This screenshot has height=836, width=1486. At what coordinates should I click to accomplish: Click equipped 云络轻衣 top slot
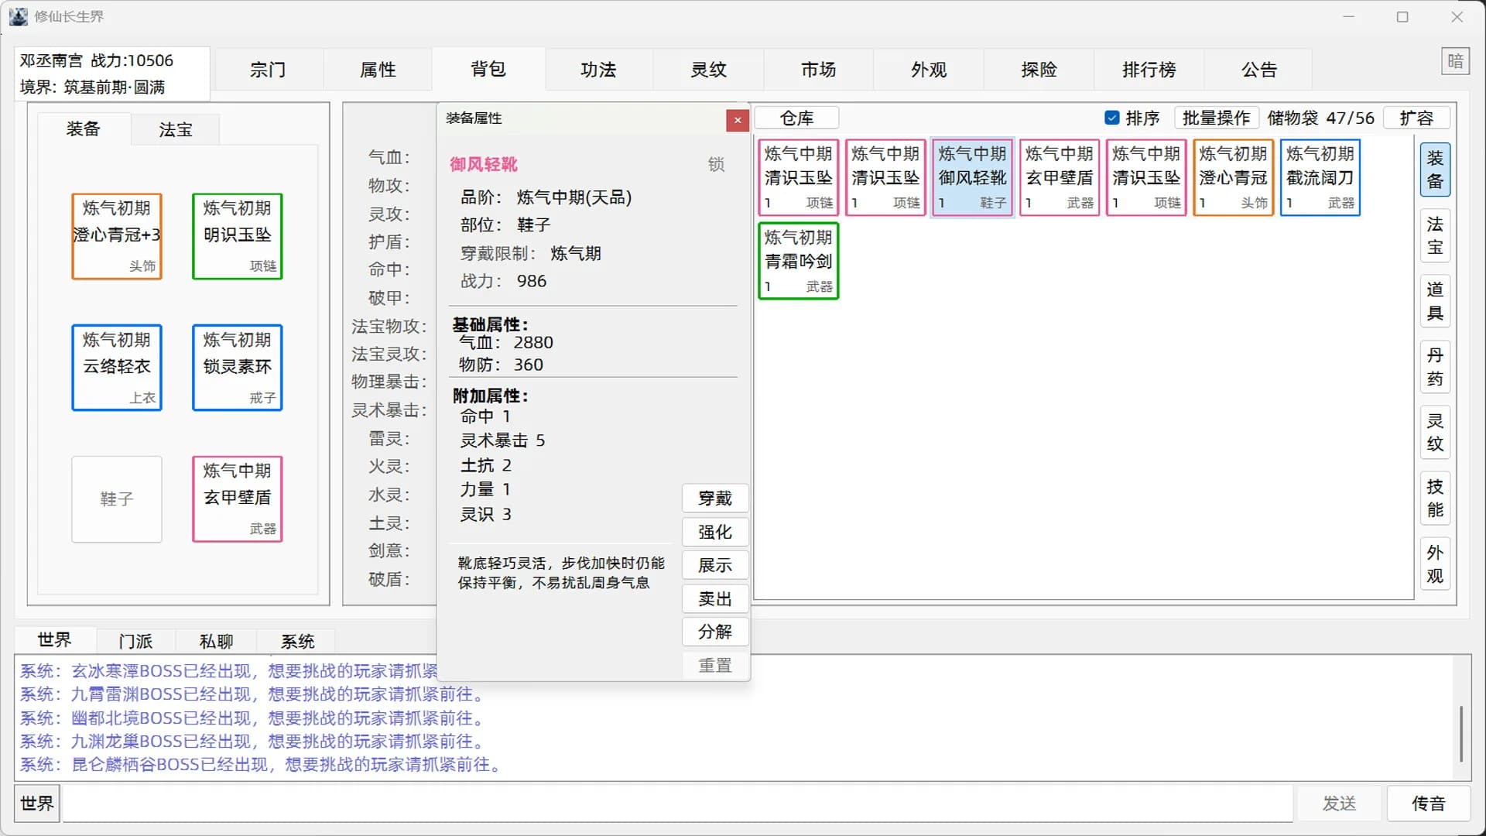[117, 368]
